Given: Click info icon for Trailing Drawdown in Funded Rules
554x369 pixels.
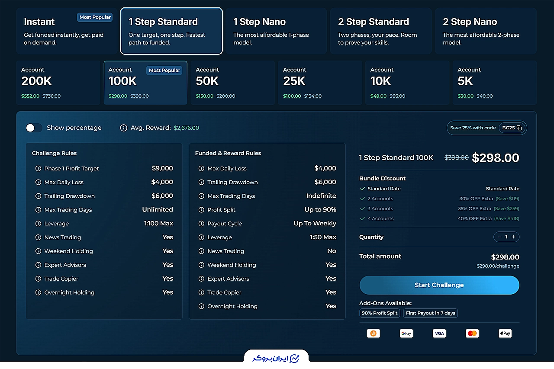Looking at the screenshot, I should [201, 182].
